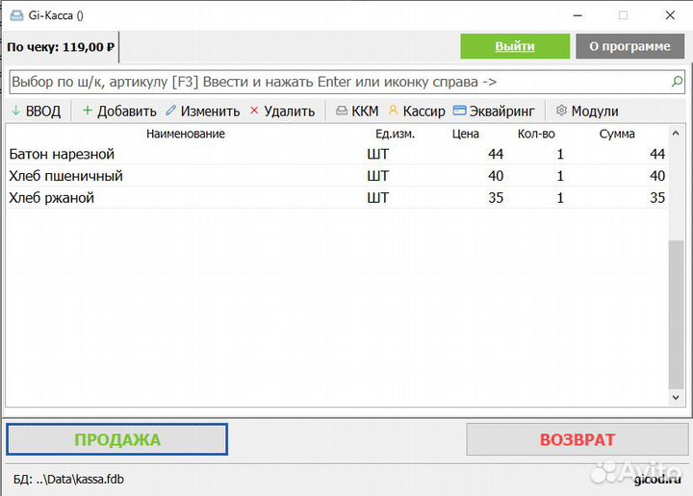Screen dimensions: 693x496
Task: Click the Наименование column header
Action: (x=185, y=134)
